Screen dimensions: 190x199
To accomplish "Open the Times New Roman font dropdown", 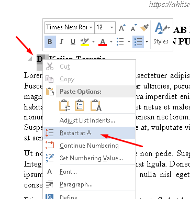I will 91,27.
